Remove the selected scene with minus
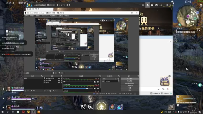 (28, 91)
